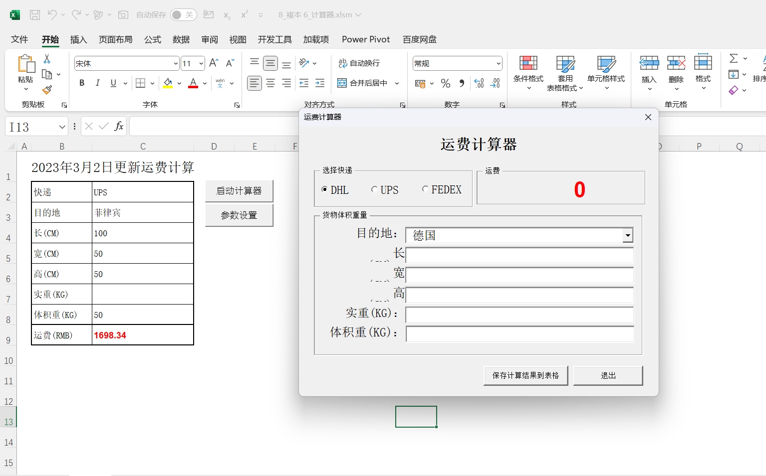This screenshot has height=476, width=766.
Task: Toggle Italic formatting
Action: click(98, 83)
